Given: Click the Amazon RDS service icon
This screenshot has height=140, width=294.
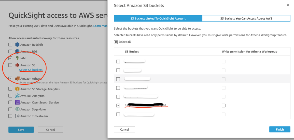Looking at the screenshot, I should point(18,51).
